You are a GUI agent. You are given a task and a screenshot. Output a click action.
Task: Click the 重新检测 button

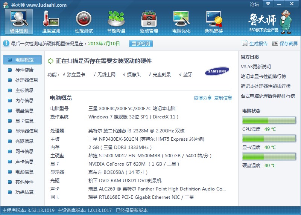141,43
